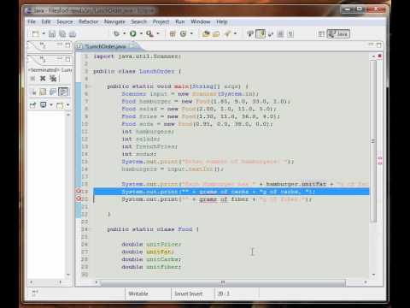
Task: Select the LunchOrder.java editor tab
Action: [x=105, y=46]
